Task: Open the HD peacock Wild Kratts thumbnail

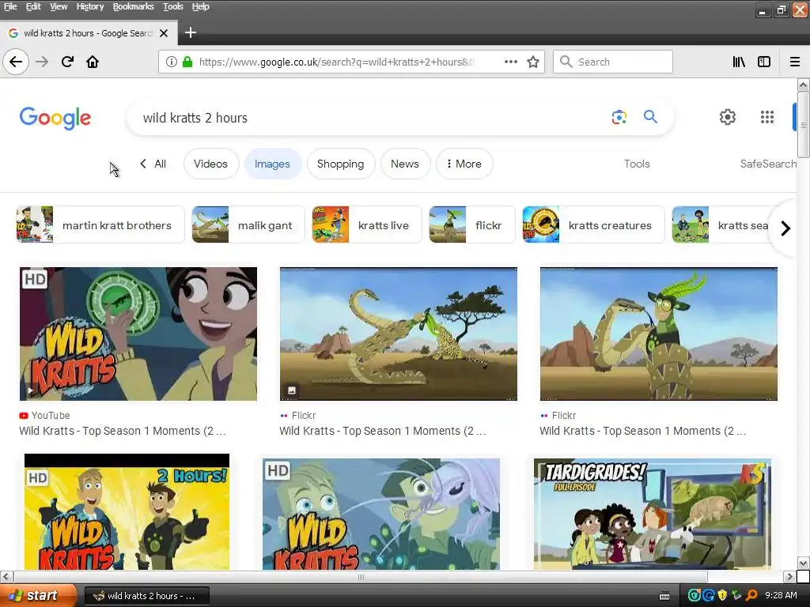Action: [381, 514]
